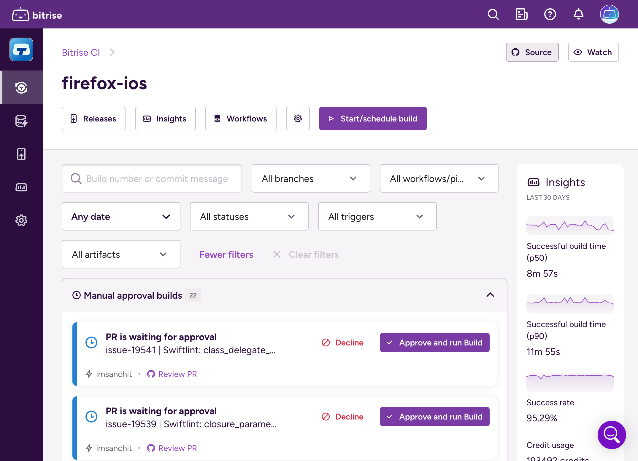
Task: Open the notifications bell
Action: click(x=578, y=14)
